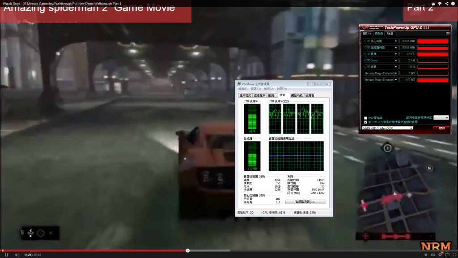This screenshot has width=458, height=258.
Task: Dislike the video with the thumbs-down icon
Action: point(440,4)
